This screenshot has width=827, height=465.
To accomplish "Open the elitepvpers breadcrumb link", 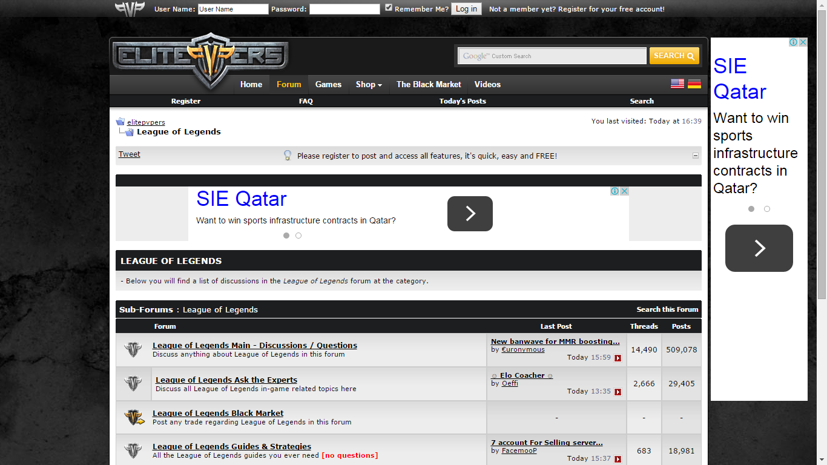I will [146, 122].
